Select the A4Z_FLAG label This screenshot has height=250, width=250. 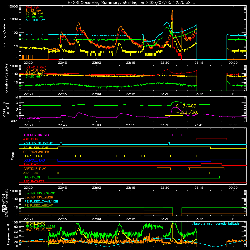click(x=31, y=173)
